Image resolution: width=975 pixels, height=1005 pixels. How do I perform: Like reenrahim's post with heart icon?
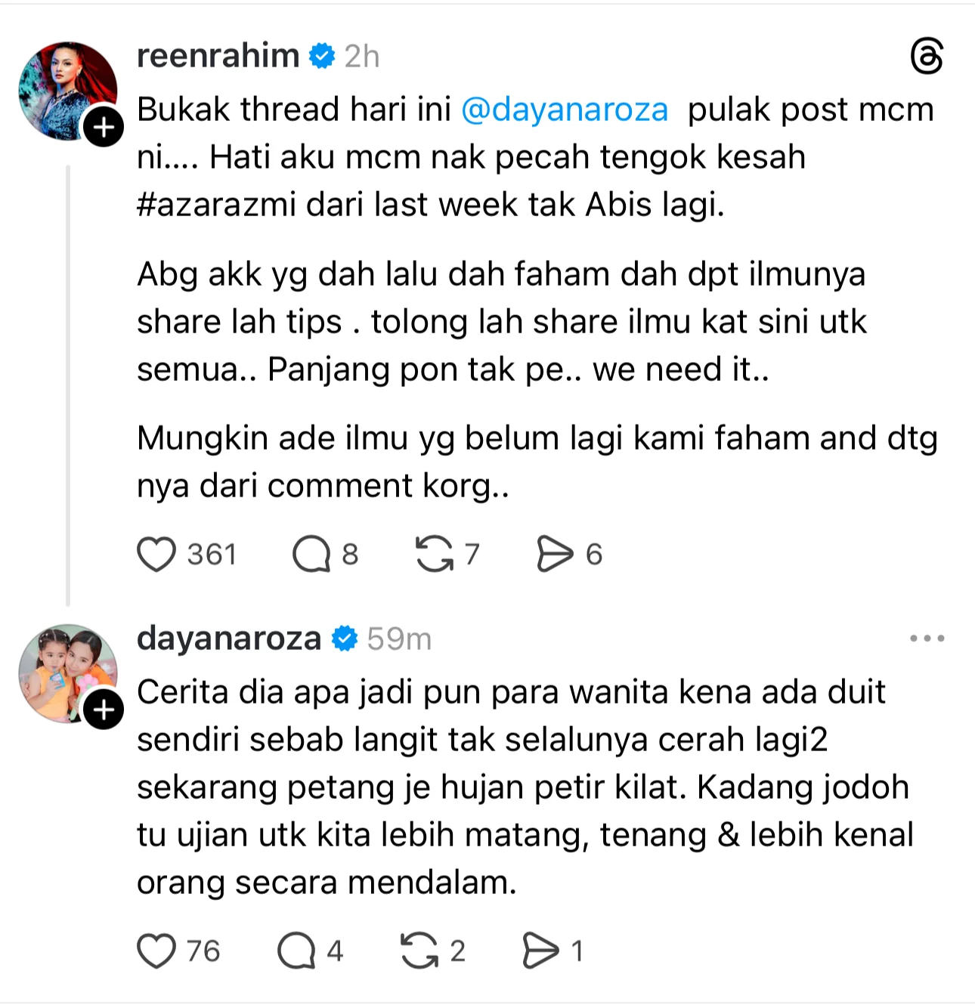156,554
